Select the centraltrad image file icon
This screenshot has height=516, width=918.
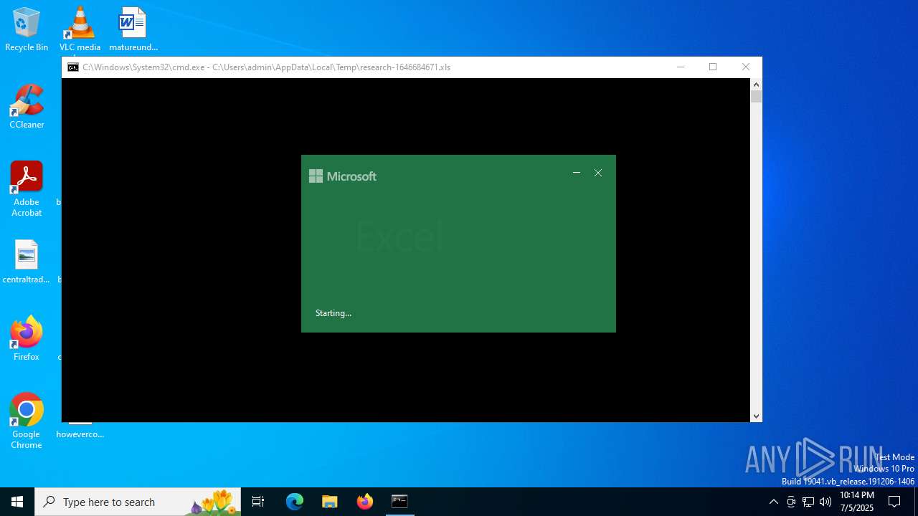coord(27,262)
